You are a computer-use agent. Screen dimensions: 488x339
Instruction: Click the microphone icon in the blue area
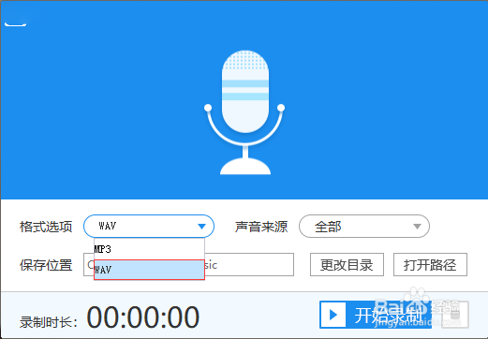[x=244, y=112]
